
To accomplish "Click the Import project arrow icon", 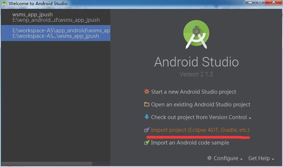I will (147, 130).
